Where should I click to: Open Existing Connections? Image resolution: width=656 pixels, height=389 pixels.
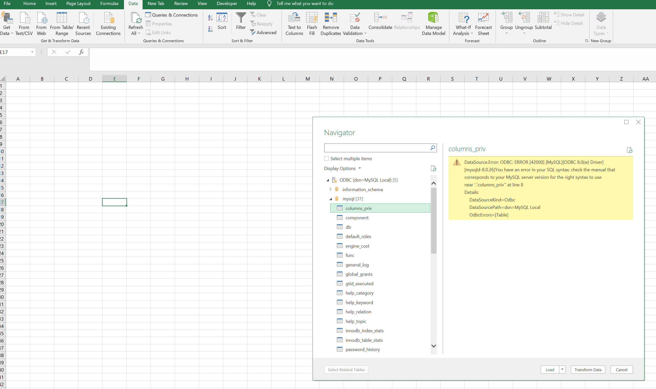[x=108, y=24]
